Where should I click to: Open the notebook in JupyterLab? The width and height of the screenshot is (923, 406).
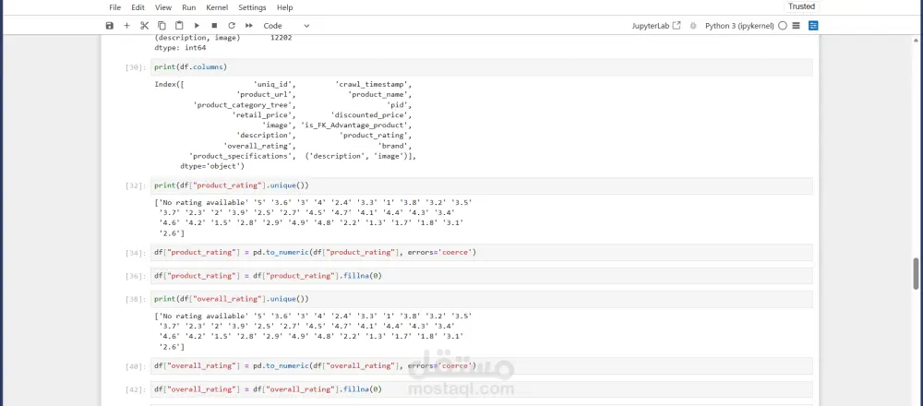pos(655,26)
